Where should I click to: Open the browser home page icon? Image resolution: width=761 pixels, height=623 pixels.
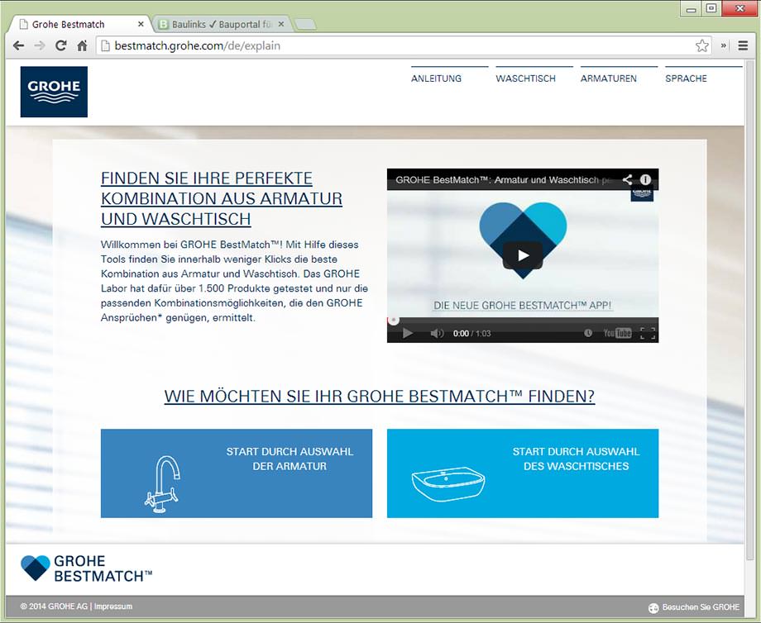pos(83,45)
